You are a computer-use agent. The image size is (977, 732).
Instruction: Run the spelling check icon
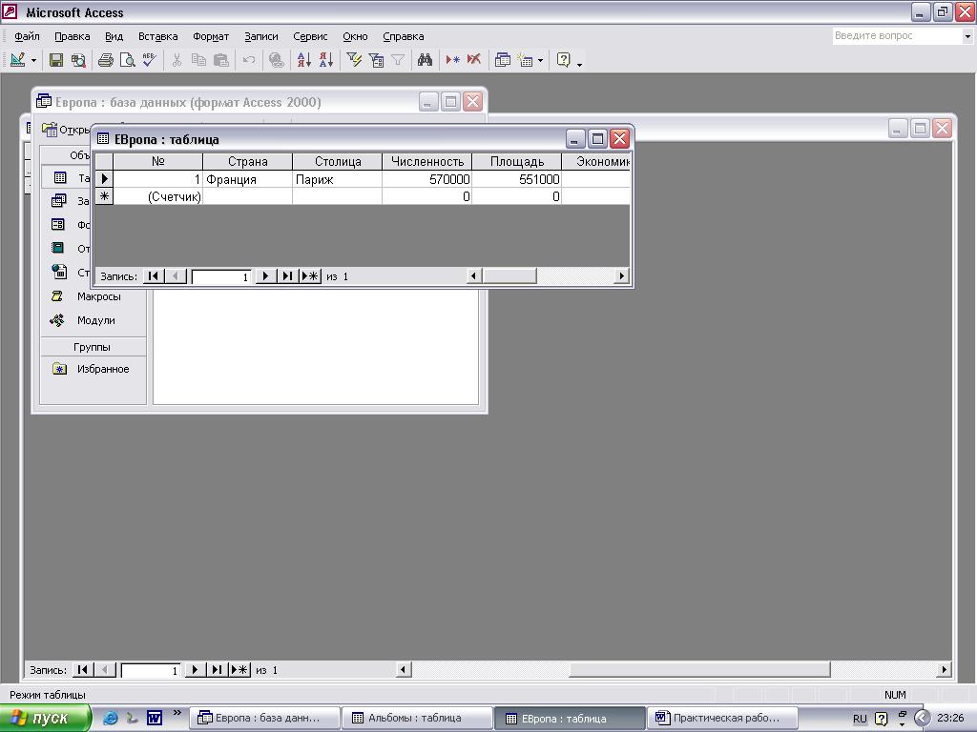tap(149, 60)
